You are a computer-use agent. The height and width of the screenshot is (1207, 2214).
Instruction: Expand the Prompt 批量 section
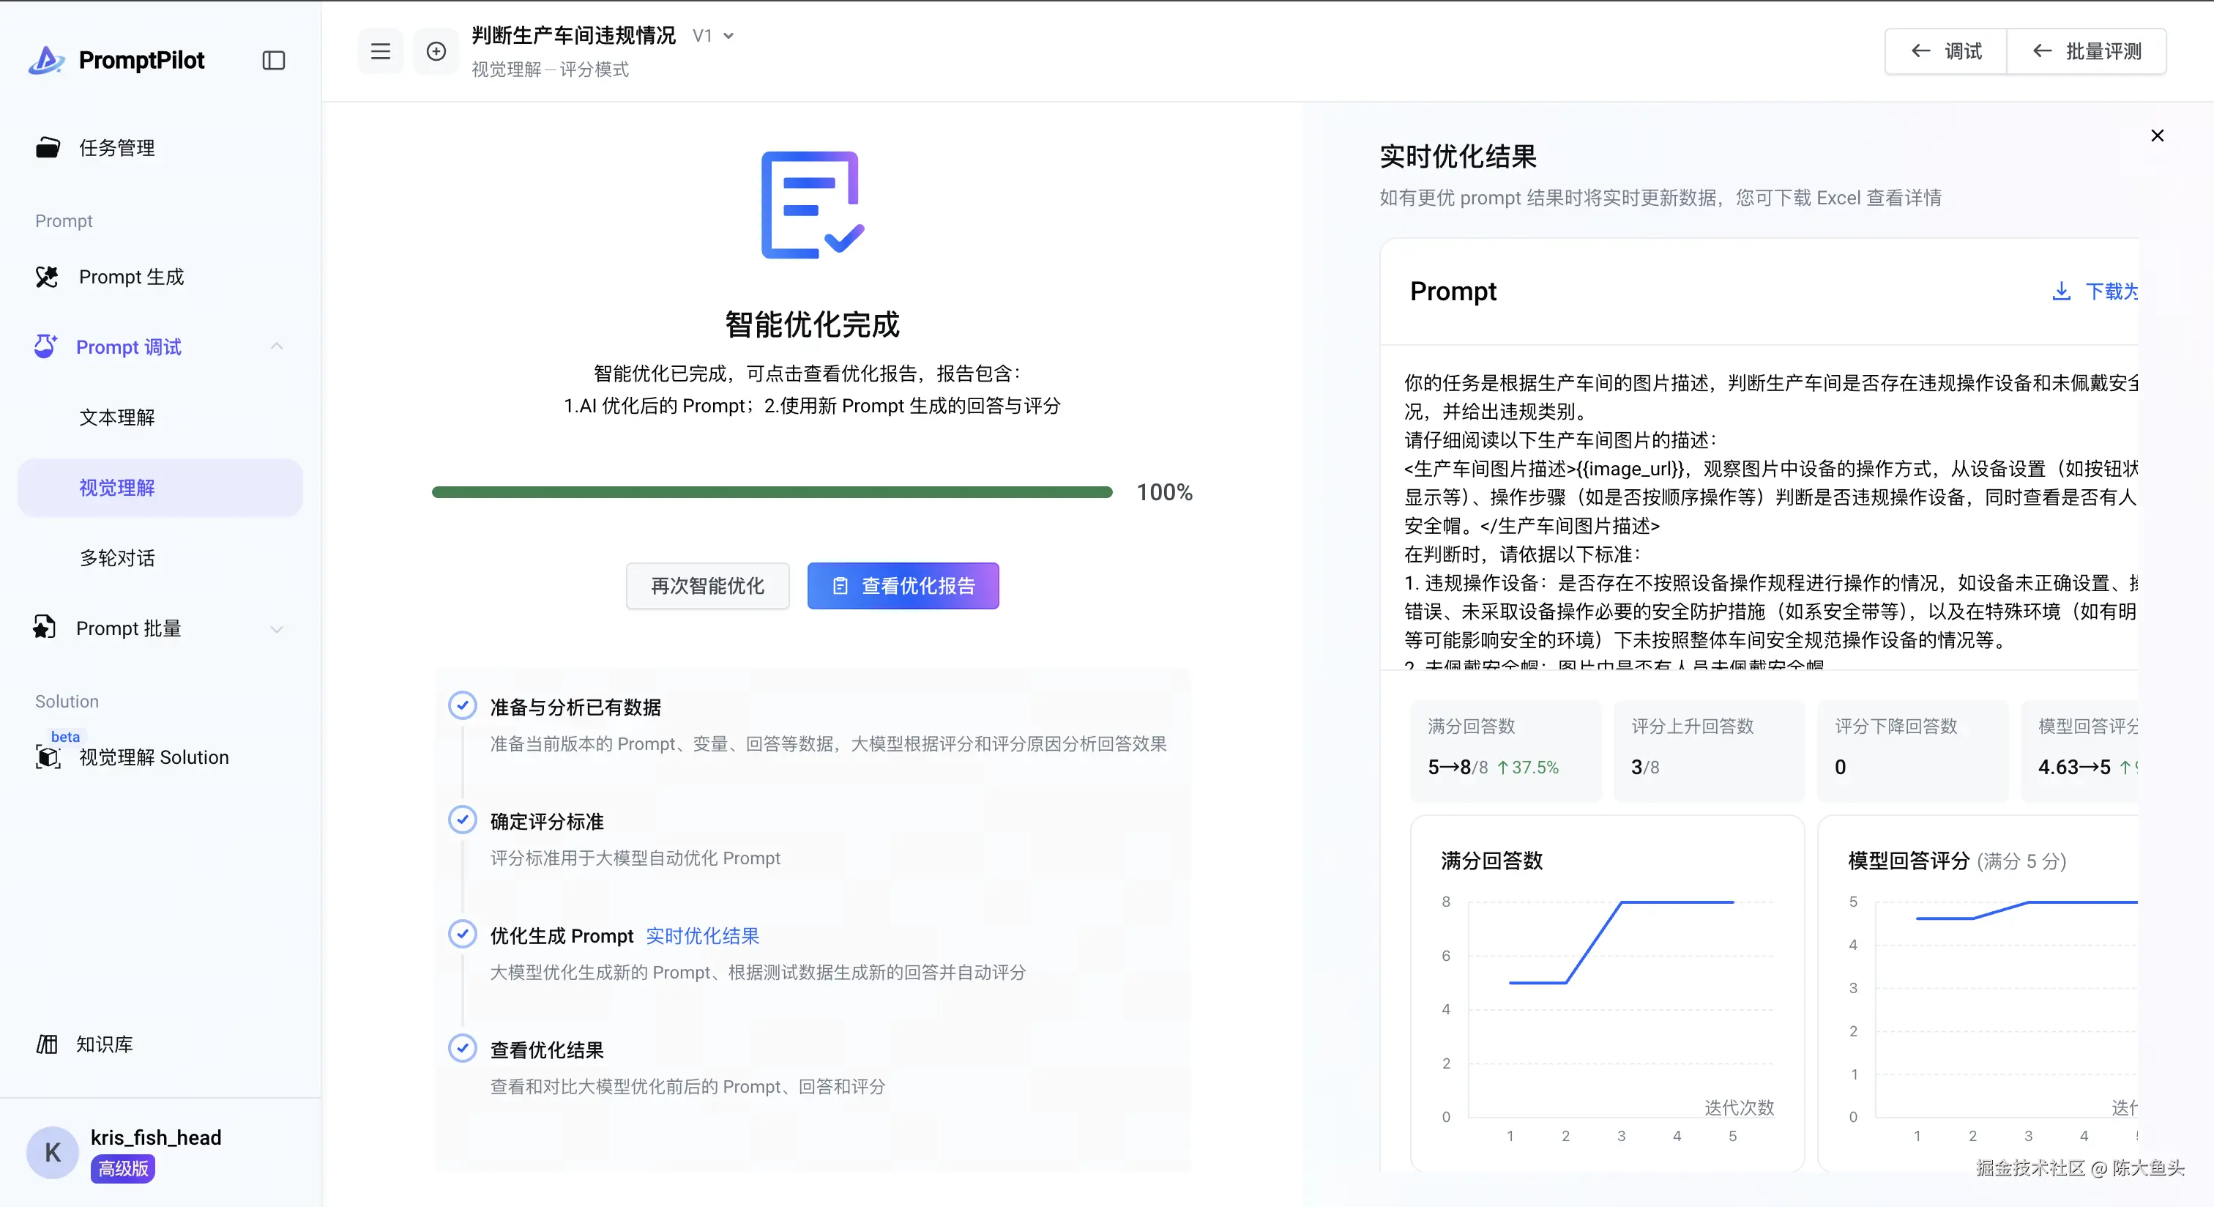276,628
